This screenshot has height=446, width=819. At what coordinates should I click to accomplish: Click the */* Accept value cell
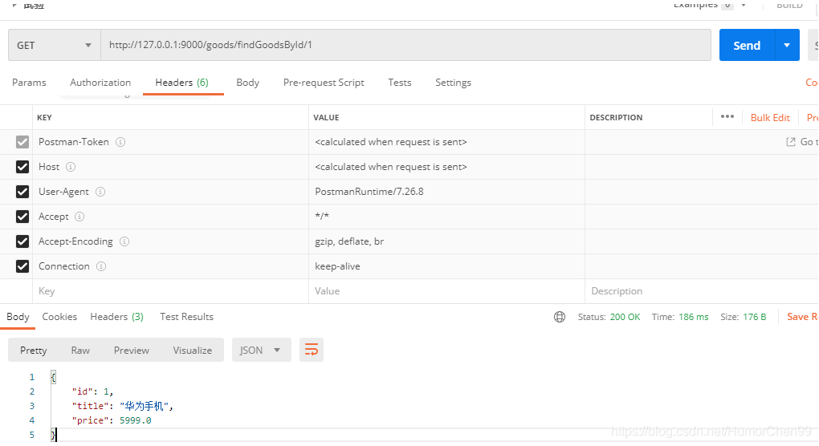(446, 217)
